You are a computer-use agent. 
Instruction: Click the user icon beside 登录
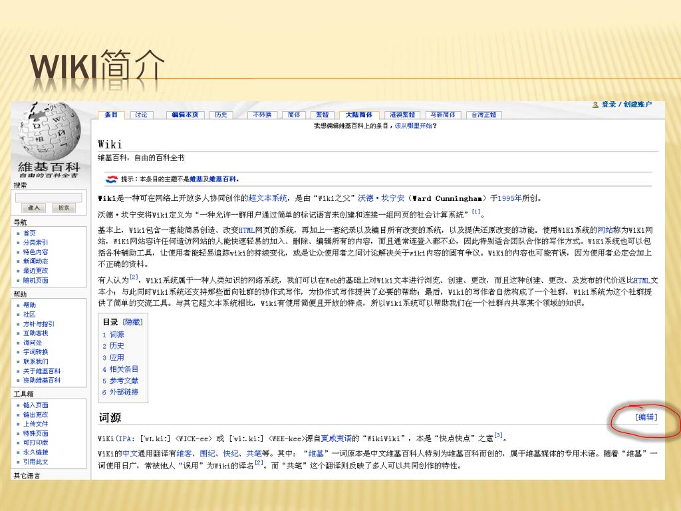click(x=595, y=104)
